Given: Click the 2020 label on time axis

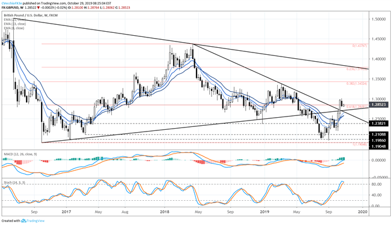Looking at the screenshot, I should coord(363,212).
